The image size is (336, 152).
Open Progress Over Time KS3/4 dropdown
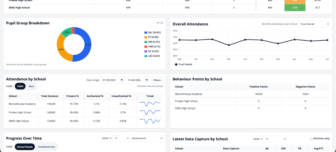106,138
